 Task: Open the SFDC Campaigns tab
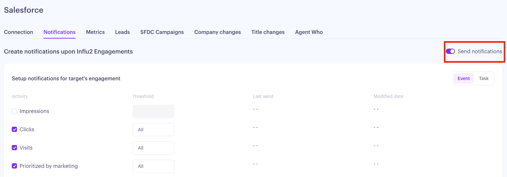click(162, 32)
